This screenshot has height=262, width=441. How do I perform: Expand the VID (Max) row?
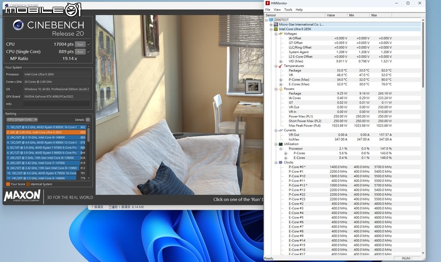coord(280,61)
